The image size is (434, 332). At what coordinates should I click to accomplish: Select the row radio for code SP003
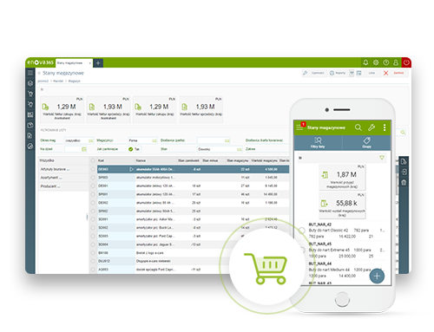tap(93, 178)
